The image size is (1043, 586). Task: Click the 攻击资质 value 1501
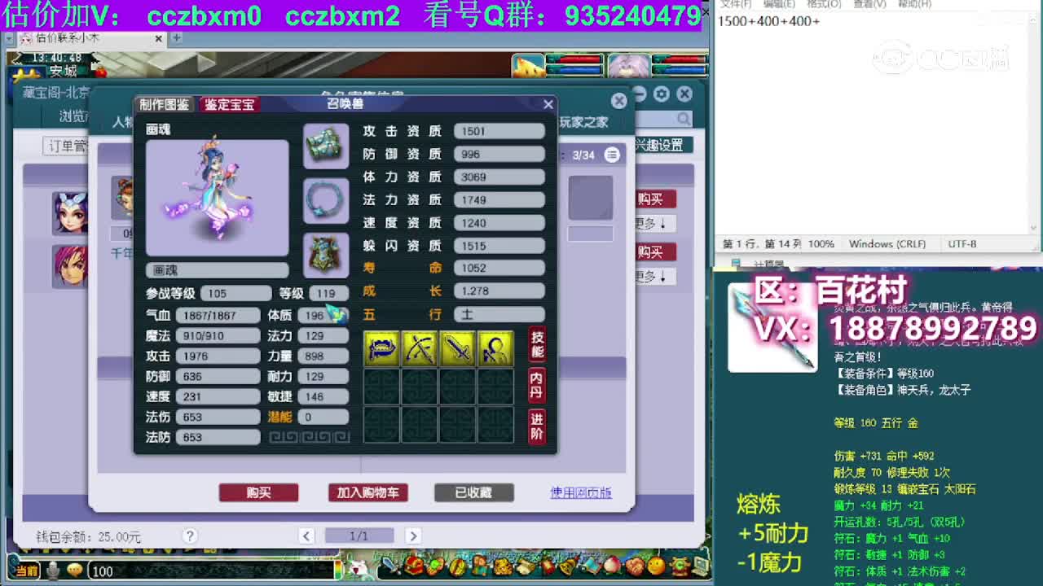499,131
